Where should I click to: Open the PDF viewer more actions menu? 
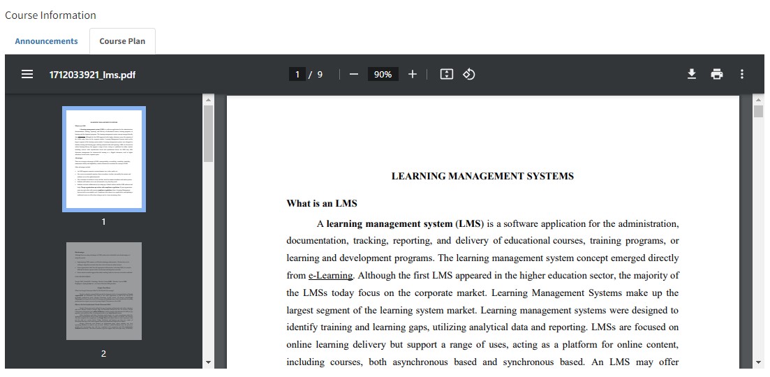coord(741,74)
